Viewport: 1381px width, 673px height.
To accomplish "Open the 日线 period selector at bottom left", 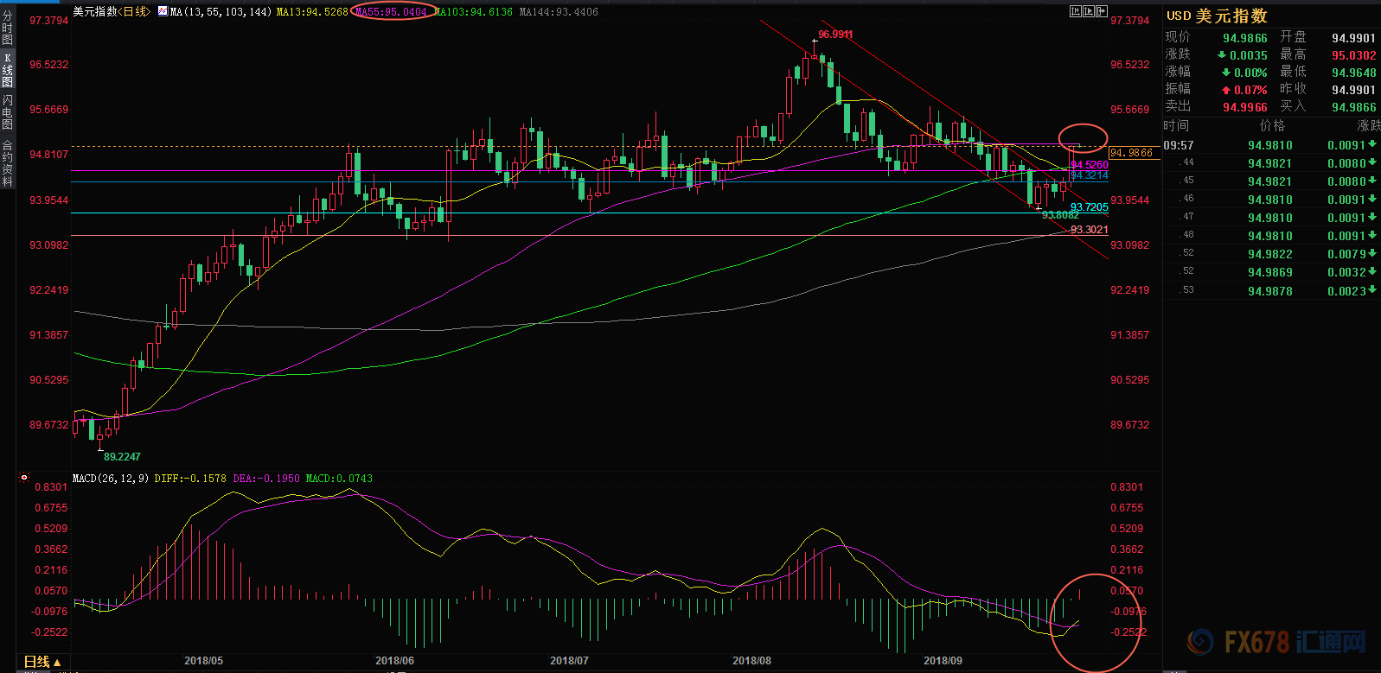I will 42,662.
